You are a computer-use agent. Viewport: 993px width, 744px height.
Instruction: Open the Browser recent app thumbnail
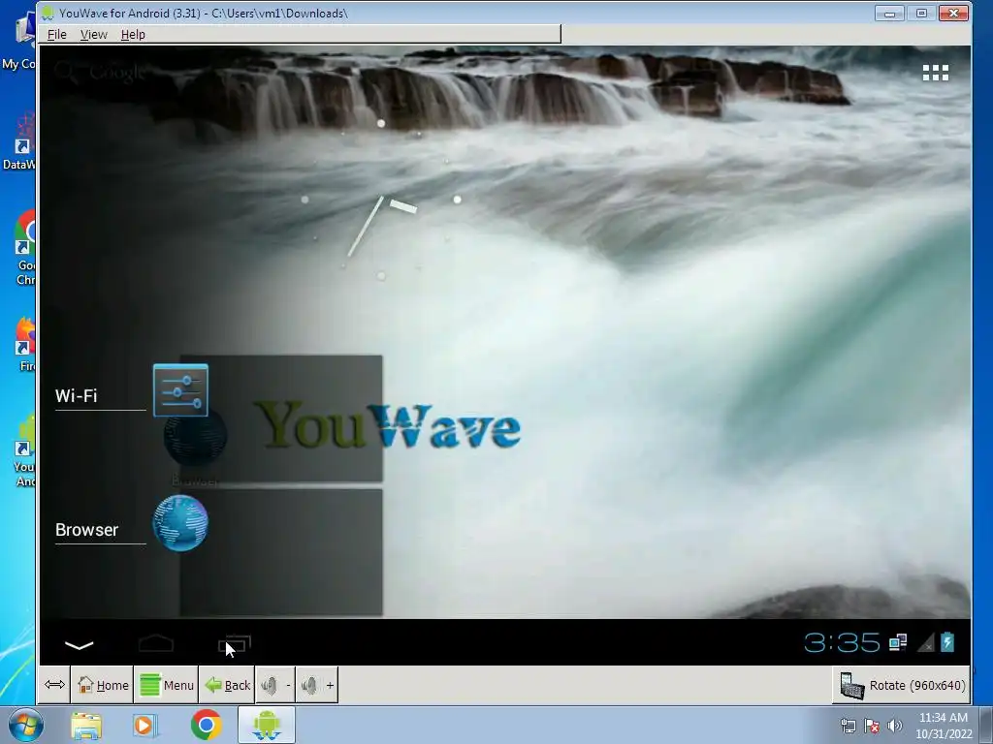(281, 551)
